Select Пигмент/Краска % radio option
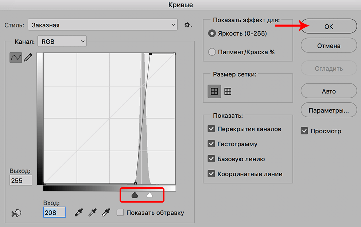This screenshot has width=361, height=227. click(x=212, y=52)
